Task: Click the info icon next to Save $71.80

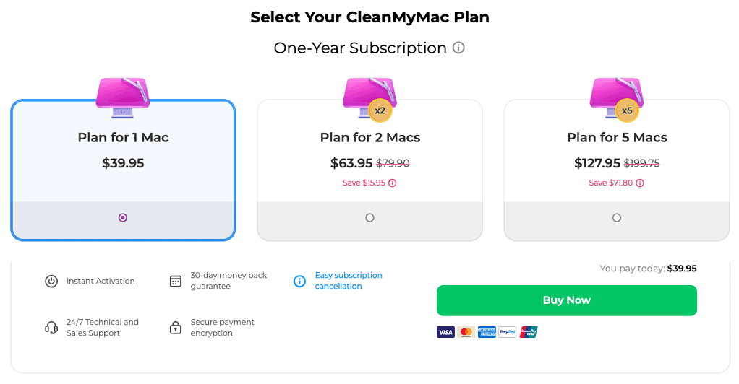Action: click(639, 183)
